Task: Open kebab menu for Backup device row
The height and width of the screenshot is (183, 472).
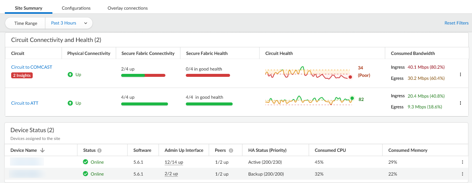Action: 462,174
